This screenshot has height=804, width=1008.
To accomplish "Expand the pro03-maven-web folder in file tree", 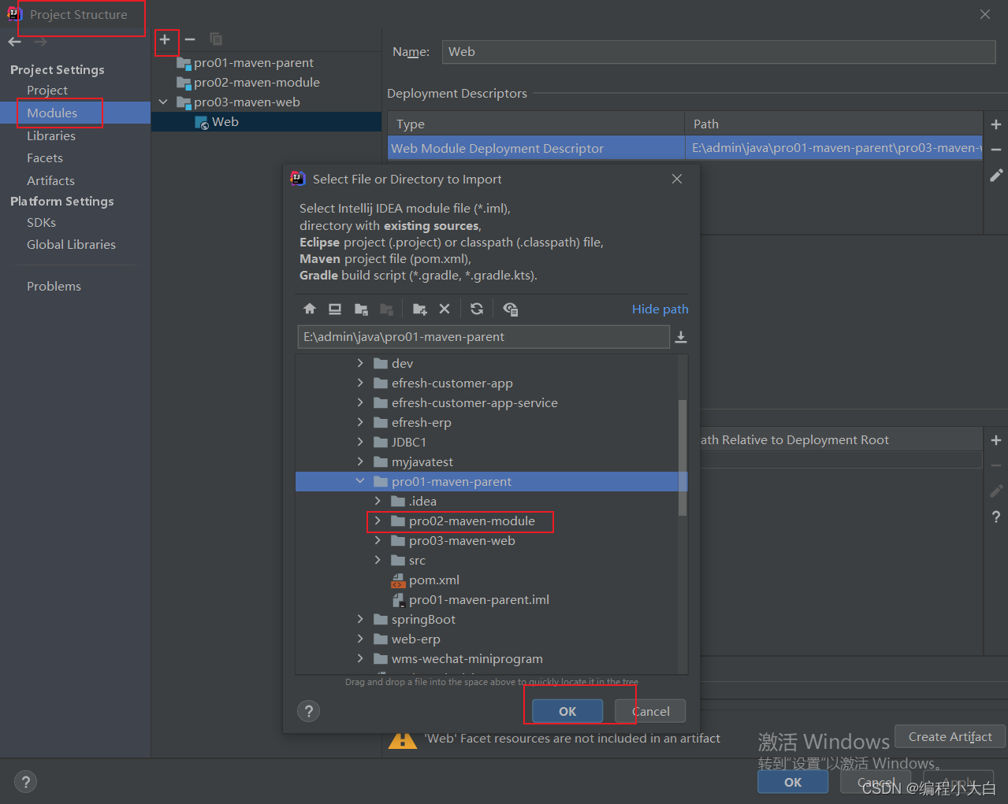I will [378, 540].
